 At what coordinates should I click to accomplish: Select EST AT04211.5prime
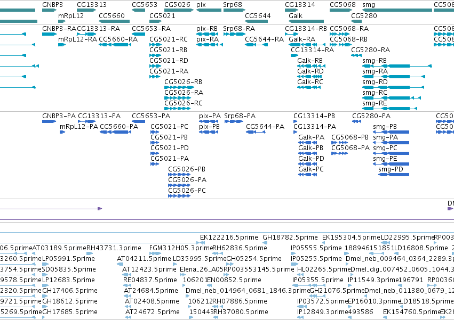[x=120, y=264]
